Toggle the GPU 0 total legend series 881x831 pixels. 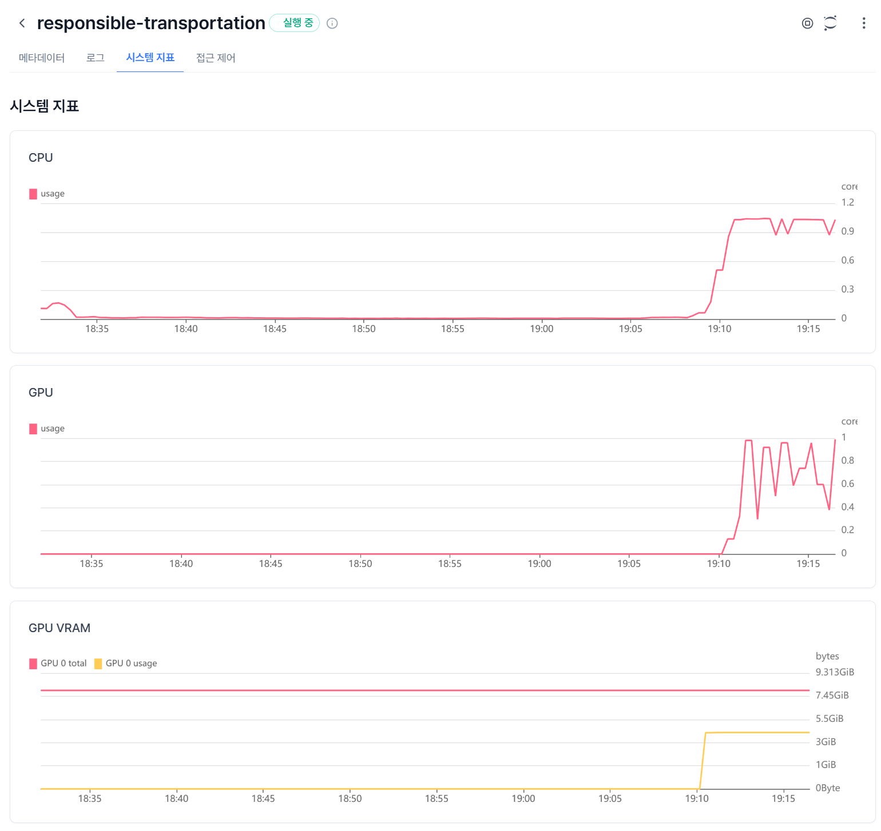[x=58, y=664]
